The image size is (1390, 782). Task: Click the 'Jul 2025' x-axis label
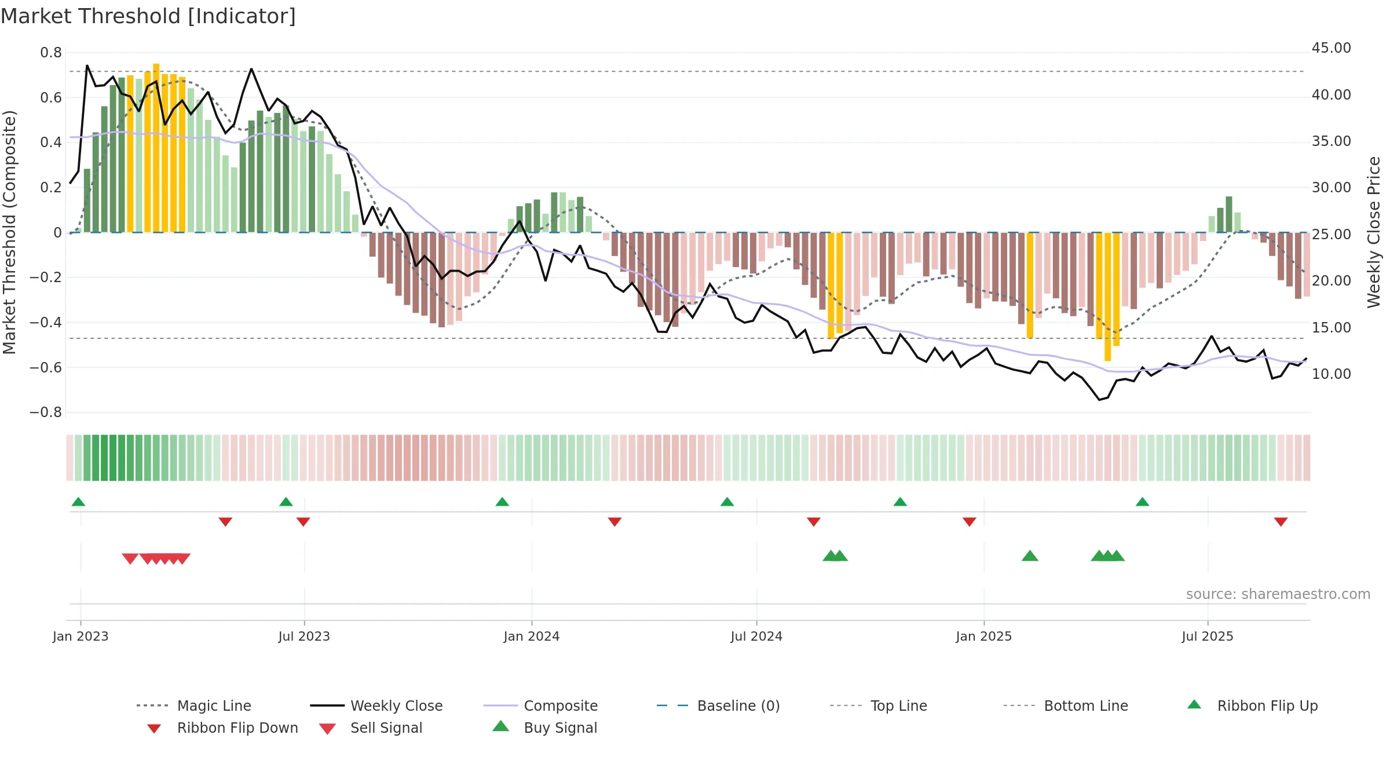point(1208,636)
